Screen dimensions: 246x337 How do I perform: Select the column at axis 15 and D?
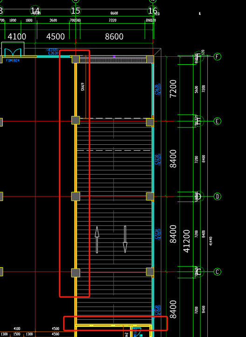coord(75,196)
